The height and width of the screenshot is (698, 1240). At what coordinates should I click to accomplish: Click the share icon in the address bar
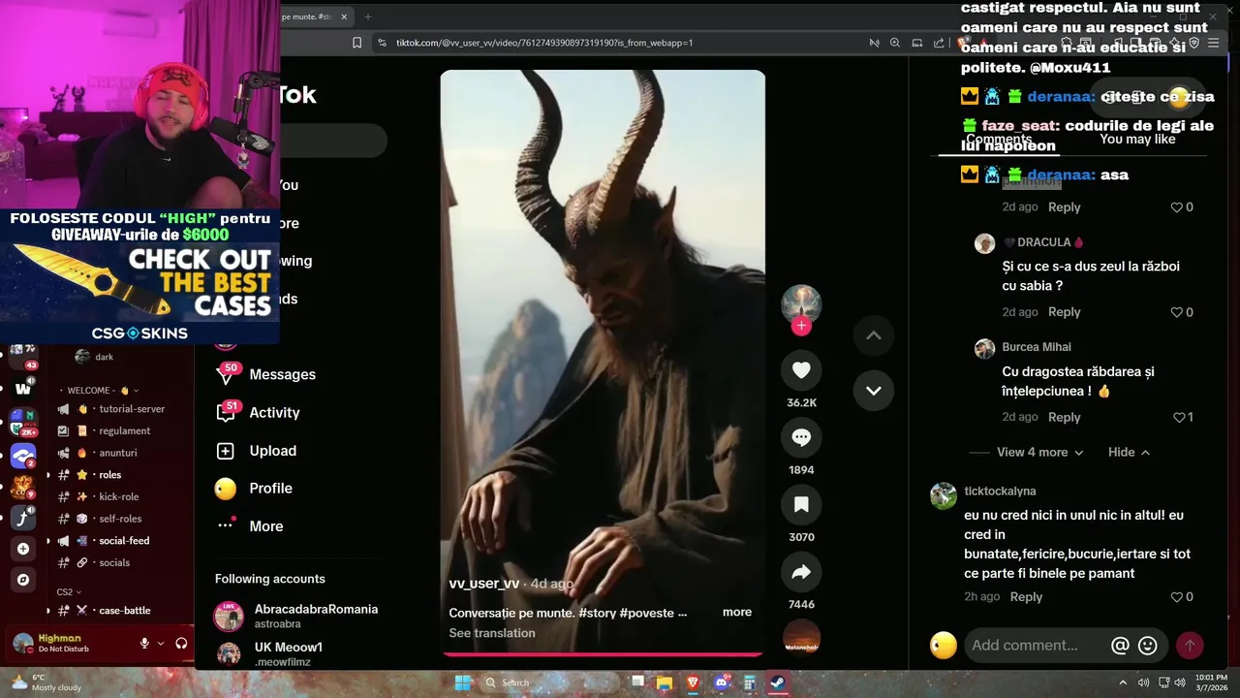pyautogui.click(x=939, y=43)
